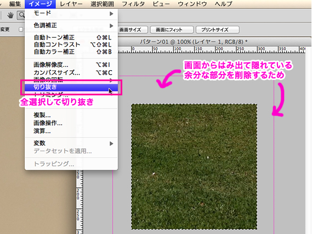Click the プリントサイズ button
The height and width of the screenshot is (234, 312).
tap(218, 30)
